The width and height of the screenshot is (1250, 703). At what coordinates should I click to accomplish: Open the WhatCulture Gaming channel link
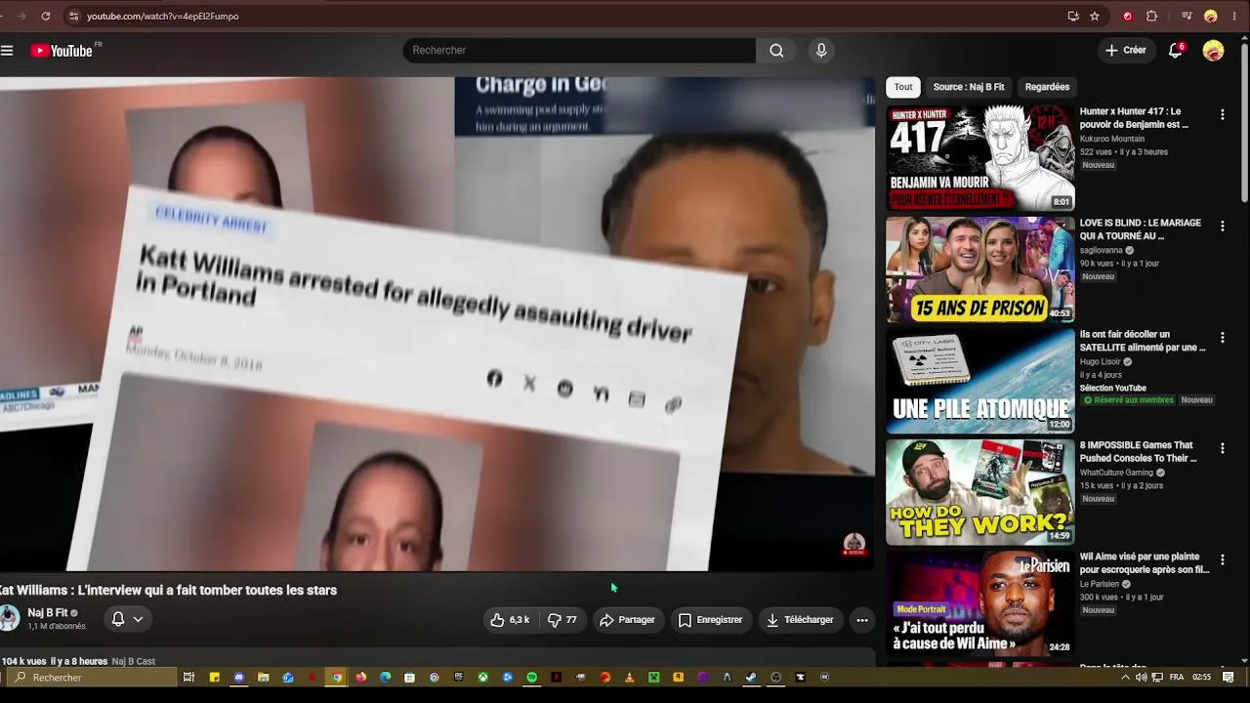click(1117, 473)
